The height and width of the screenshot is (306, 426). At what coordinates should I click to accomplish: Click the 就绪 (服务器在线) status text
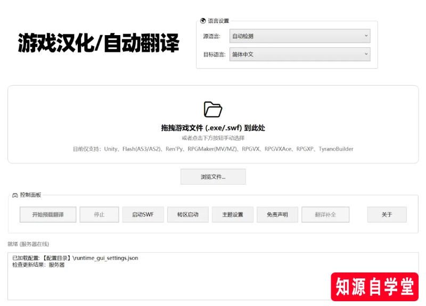tap(28, 244)
